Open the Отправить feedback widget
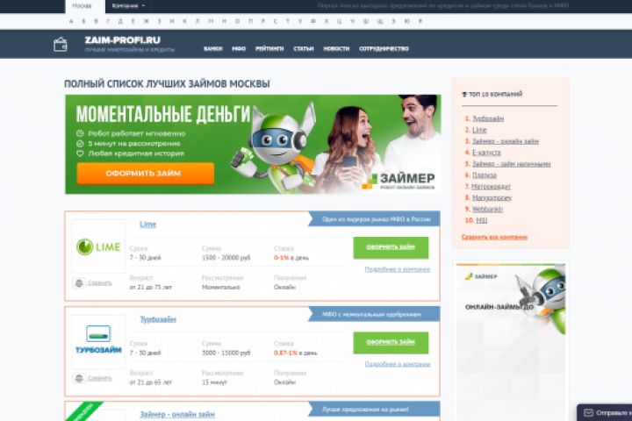632x421 pixels. point(605,413)
